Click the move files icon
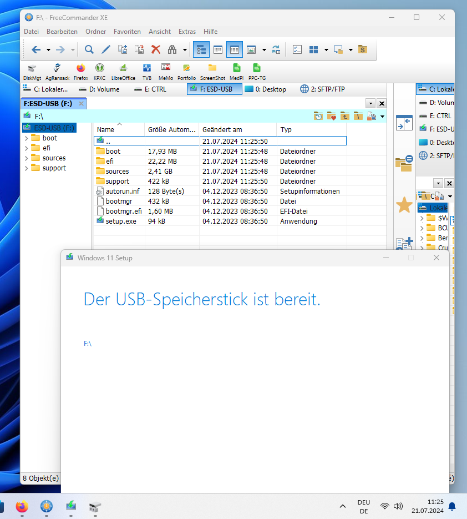 pos(139,49)
